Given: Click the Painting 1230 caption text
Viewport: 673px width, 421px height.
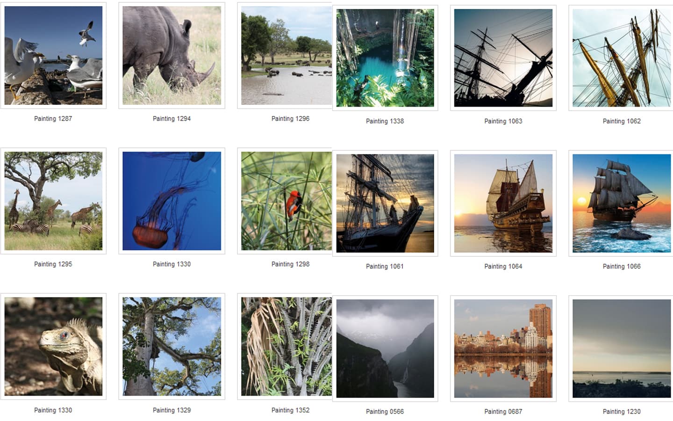Looking at the screenshot, I should [x=622, y=412].
